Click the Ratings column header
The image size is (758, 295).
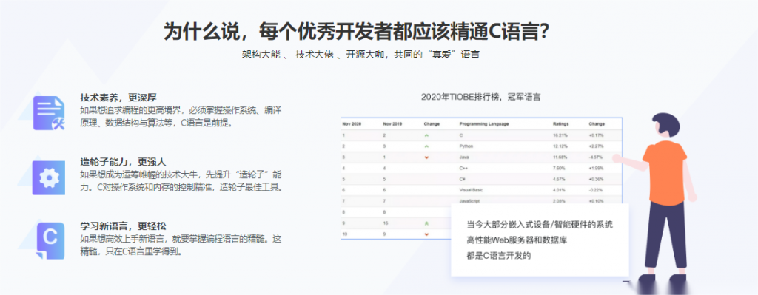pos(561,124)
